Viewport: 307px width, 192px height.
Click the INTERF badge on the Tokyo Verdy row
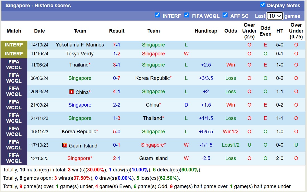(x=14, y=54)
